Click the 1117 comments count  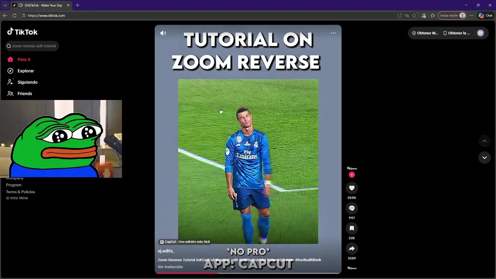coord(351,218)
